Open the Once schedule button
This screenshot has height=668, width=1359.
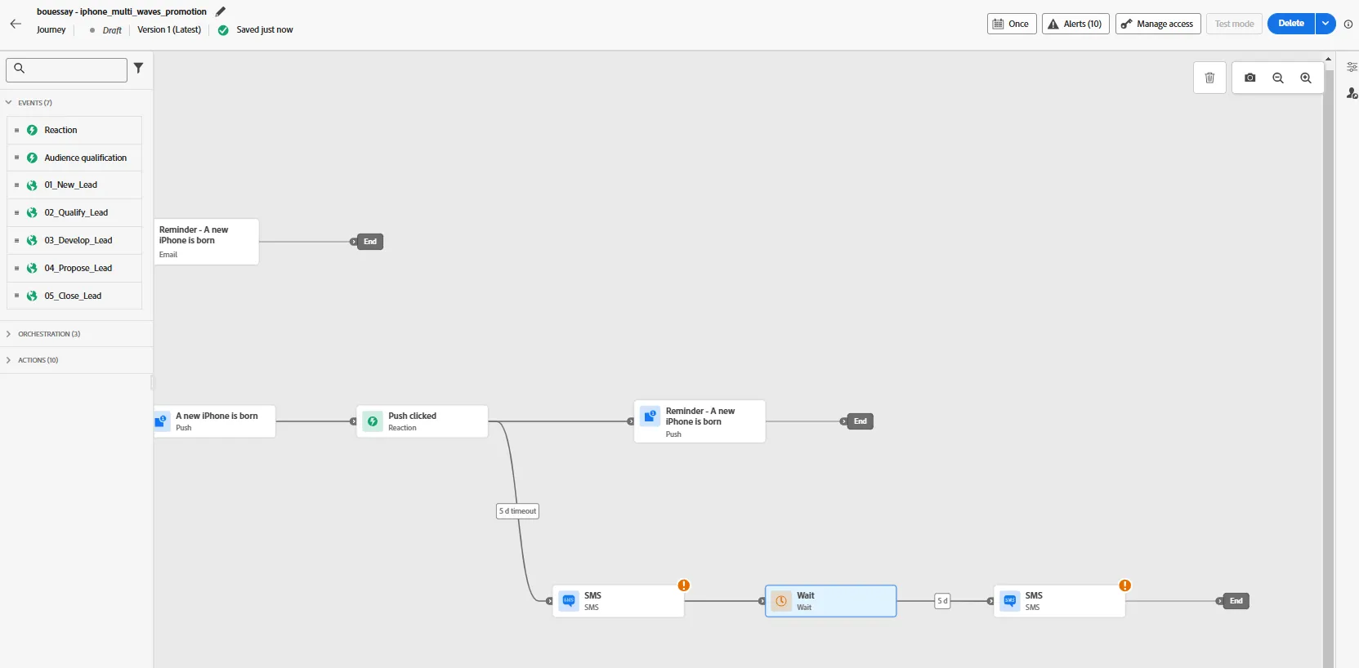(1012, 24)
